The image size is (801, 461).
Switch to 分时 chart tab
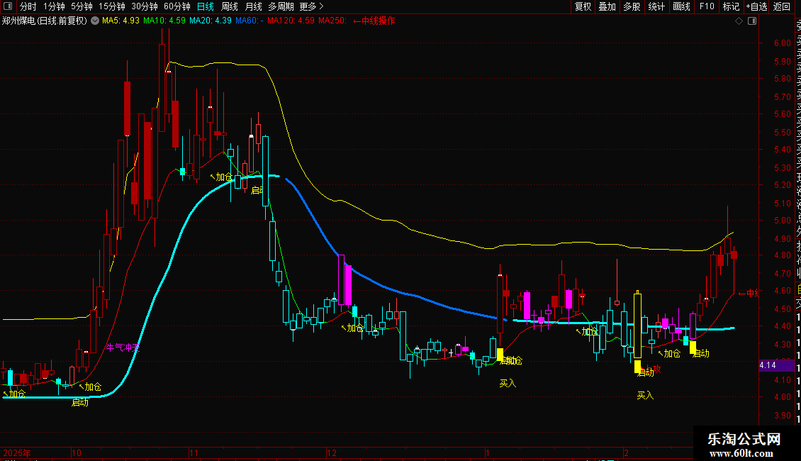pyautogui.click(x=28, y=6)
